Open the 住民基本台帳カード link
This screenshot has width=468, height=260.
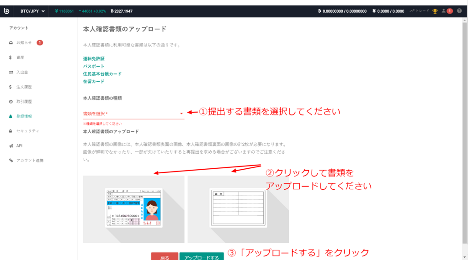pyautogui.click(x=102, y=74)
